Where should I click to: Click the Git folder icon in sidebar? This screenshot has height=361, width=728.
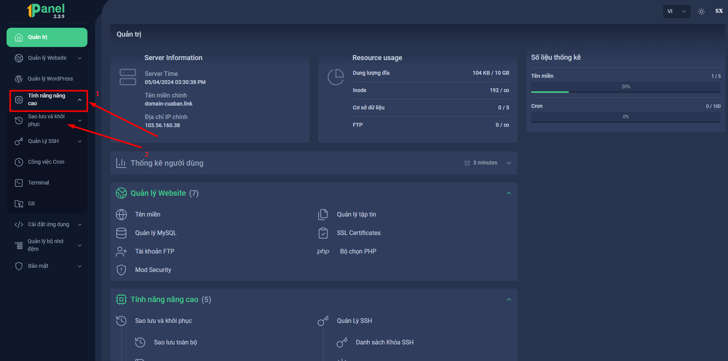click(x=19, y=204)
